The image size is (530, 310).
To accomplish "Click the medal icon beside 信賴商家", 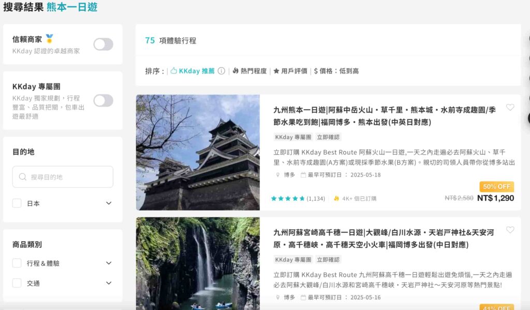I will point(49,39).
